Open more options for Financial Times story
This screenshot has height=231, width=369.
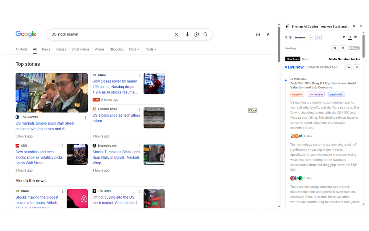[139, 109]
